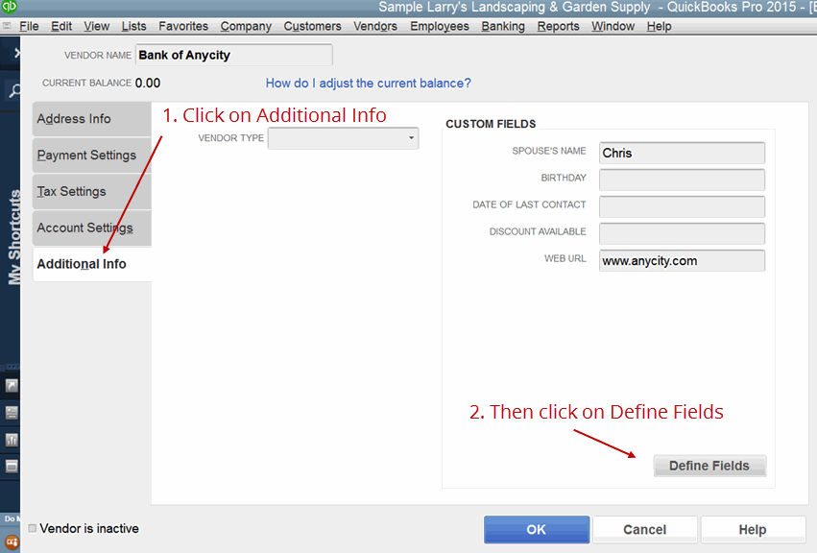
Task: Click the Spouse's Name field
Action: (682, 153)
